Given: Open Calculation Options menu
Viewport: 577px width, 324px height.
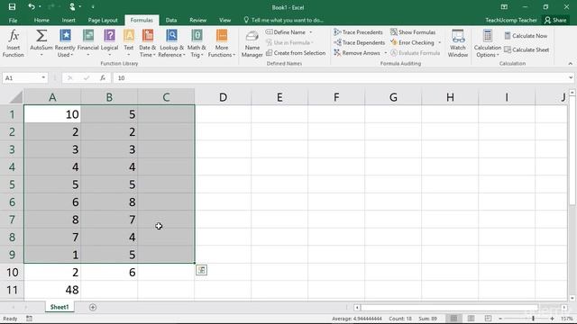Looking at the screenshot, I should pos(487,43).
